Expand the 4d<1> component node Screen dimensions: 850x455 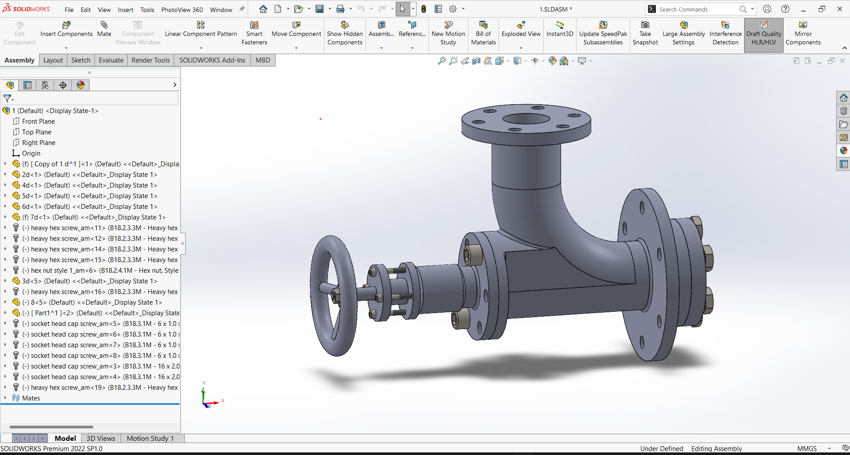click(x=5, y=185)
